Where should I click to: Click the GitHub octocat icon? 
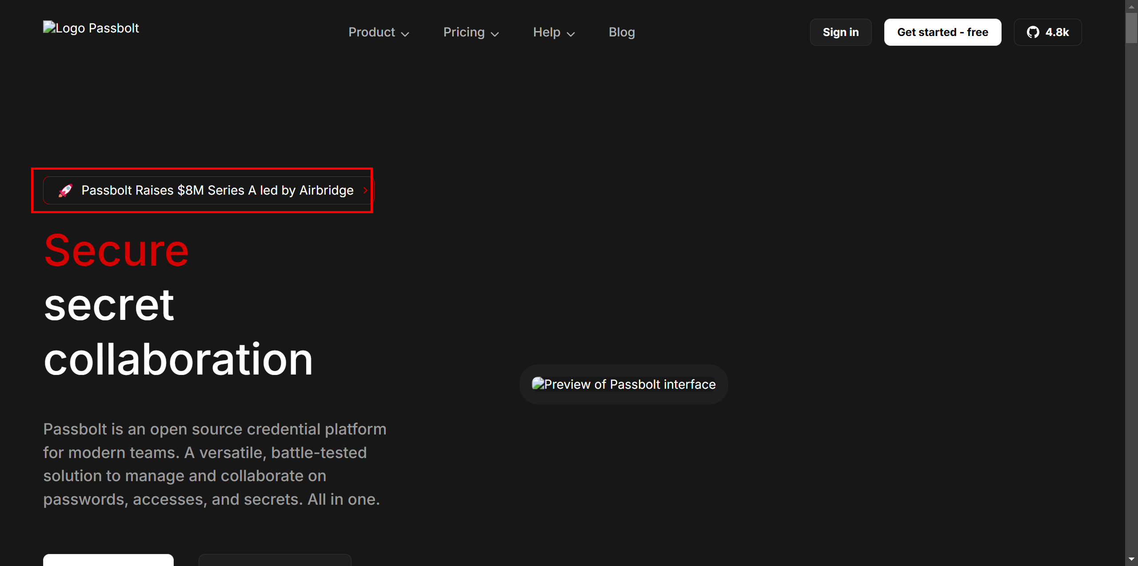(x=1033, y=32)
